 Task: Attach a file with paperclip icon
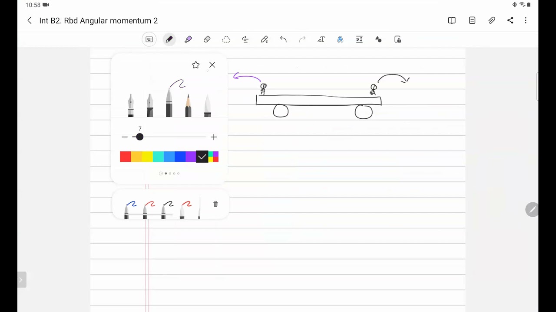(x=492, y=20)
